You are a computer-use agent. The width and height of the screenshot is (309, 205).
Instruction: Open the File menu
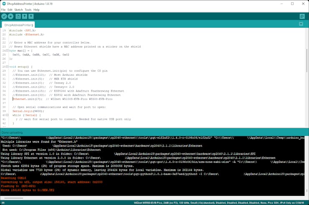3,10
